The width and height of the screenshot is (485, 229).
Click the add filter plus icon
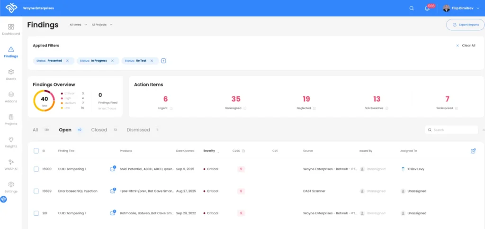click(163, 61)
